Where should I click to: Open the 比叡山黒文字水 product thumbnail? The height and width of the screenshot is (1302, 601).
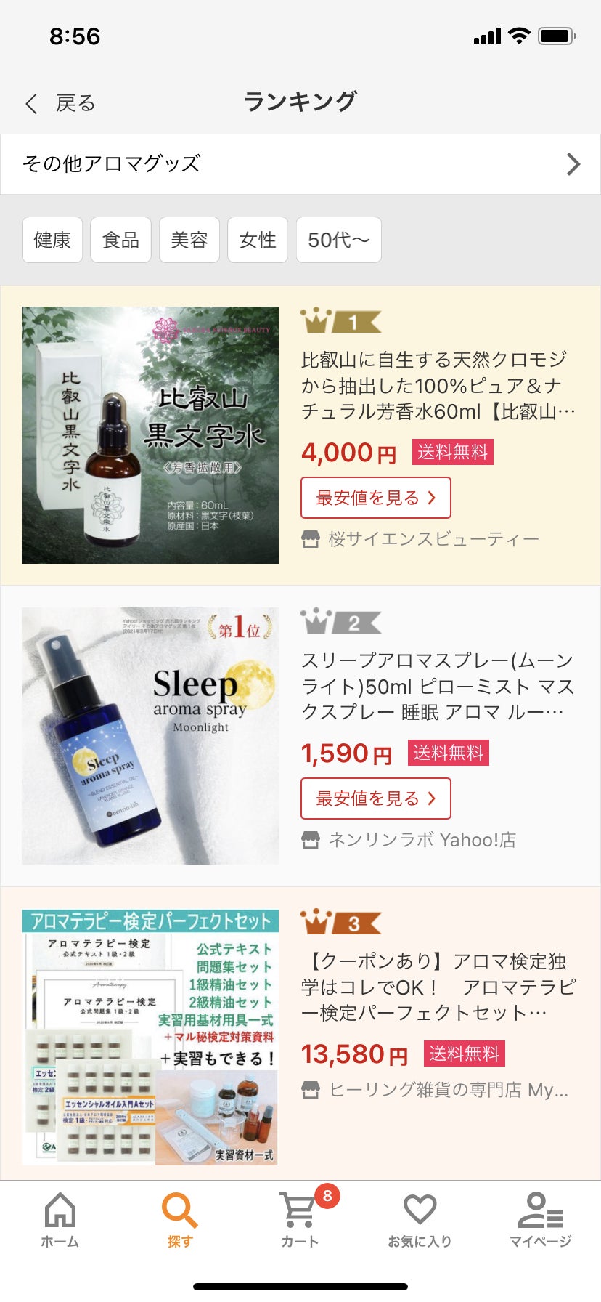150,435
